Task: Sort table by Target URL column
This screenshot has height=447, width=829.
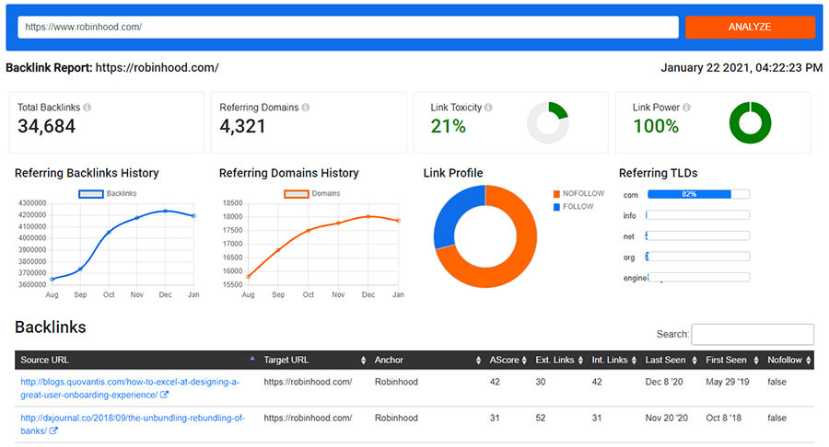Action: coord(315,360)
